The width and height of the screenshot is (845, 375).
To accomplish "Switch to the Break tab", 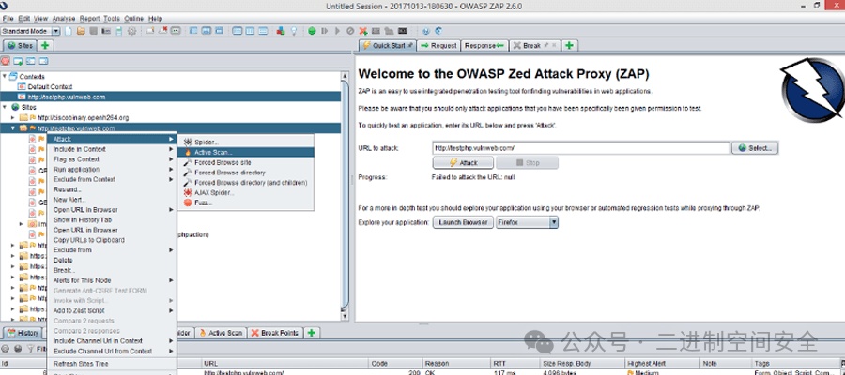I will [535, 46].
